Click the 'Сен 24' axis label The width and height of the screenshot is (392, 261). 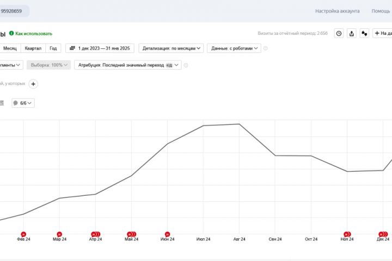(x=275, y=239)
